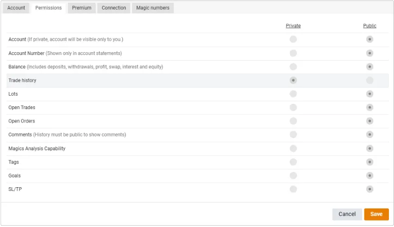This screenshot has height=227, width=394.
Task: Cancel the permission changes
Action: (347, 214)
